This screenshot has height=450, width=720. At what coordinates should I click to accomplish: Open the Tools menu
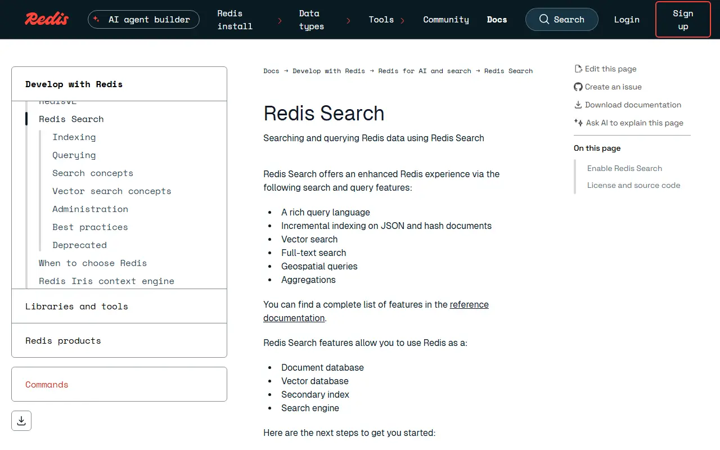tap(381, 19)
